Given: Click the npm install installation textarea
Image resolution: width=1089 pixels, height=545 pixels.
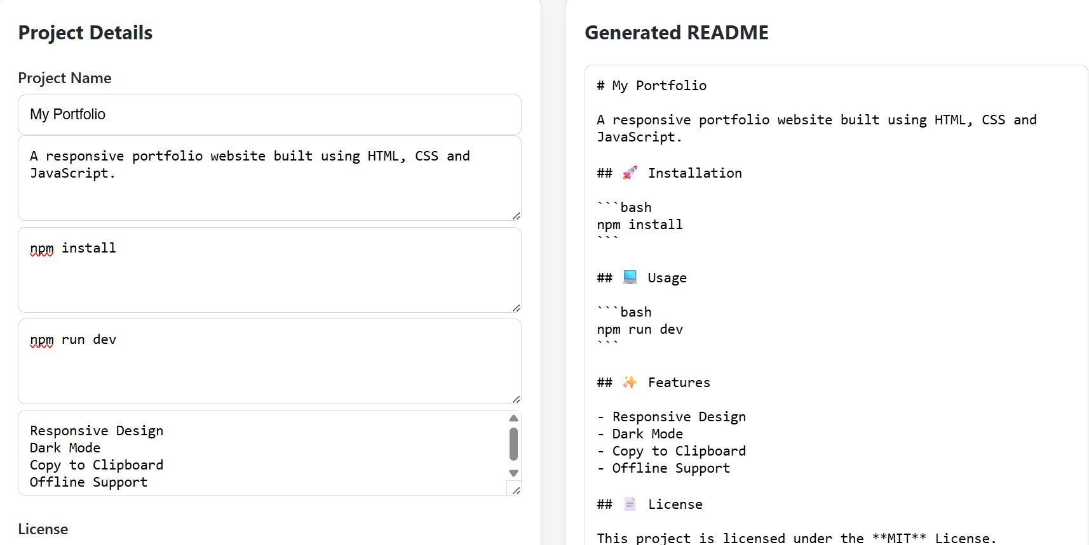Looking at the screenshot, I should 269,270.
